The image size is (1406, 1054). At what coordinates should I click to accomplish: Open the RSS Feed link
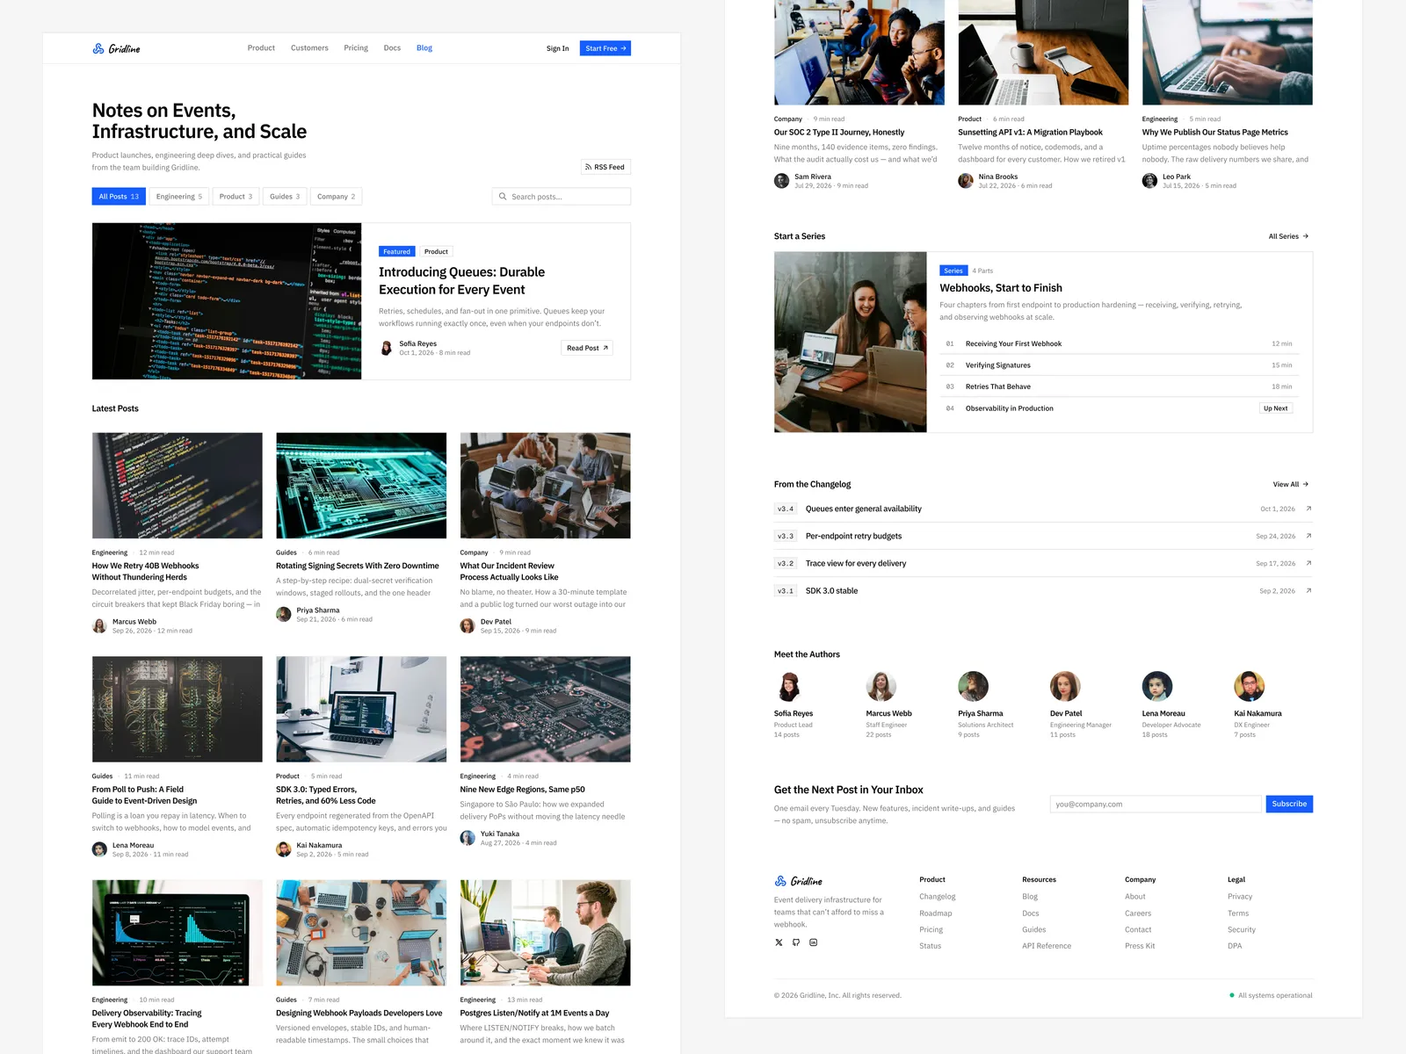click(x=605, y=167)
